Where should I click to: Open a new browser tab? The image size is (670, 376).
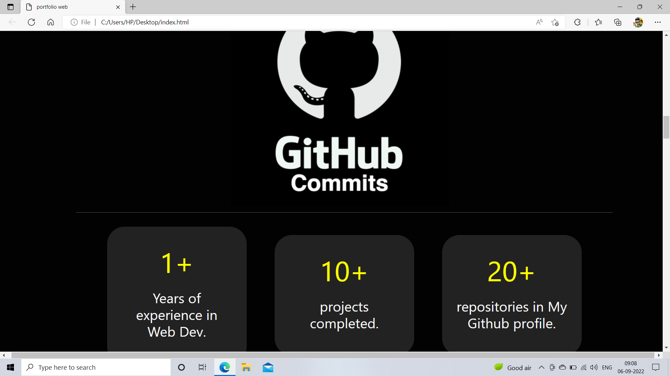[133, 7]
